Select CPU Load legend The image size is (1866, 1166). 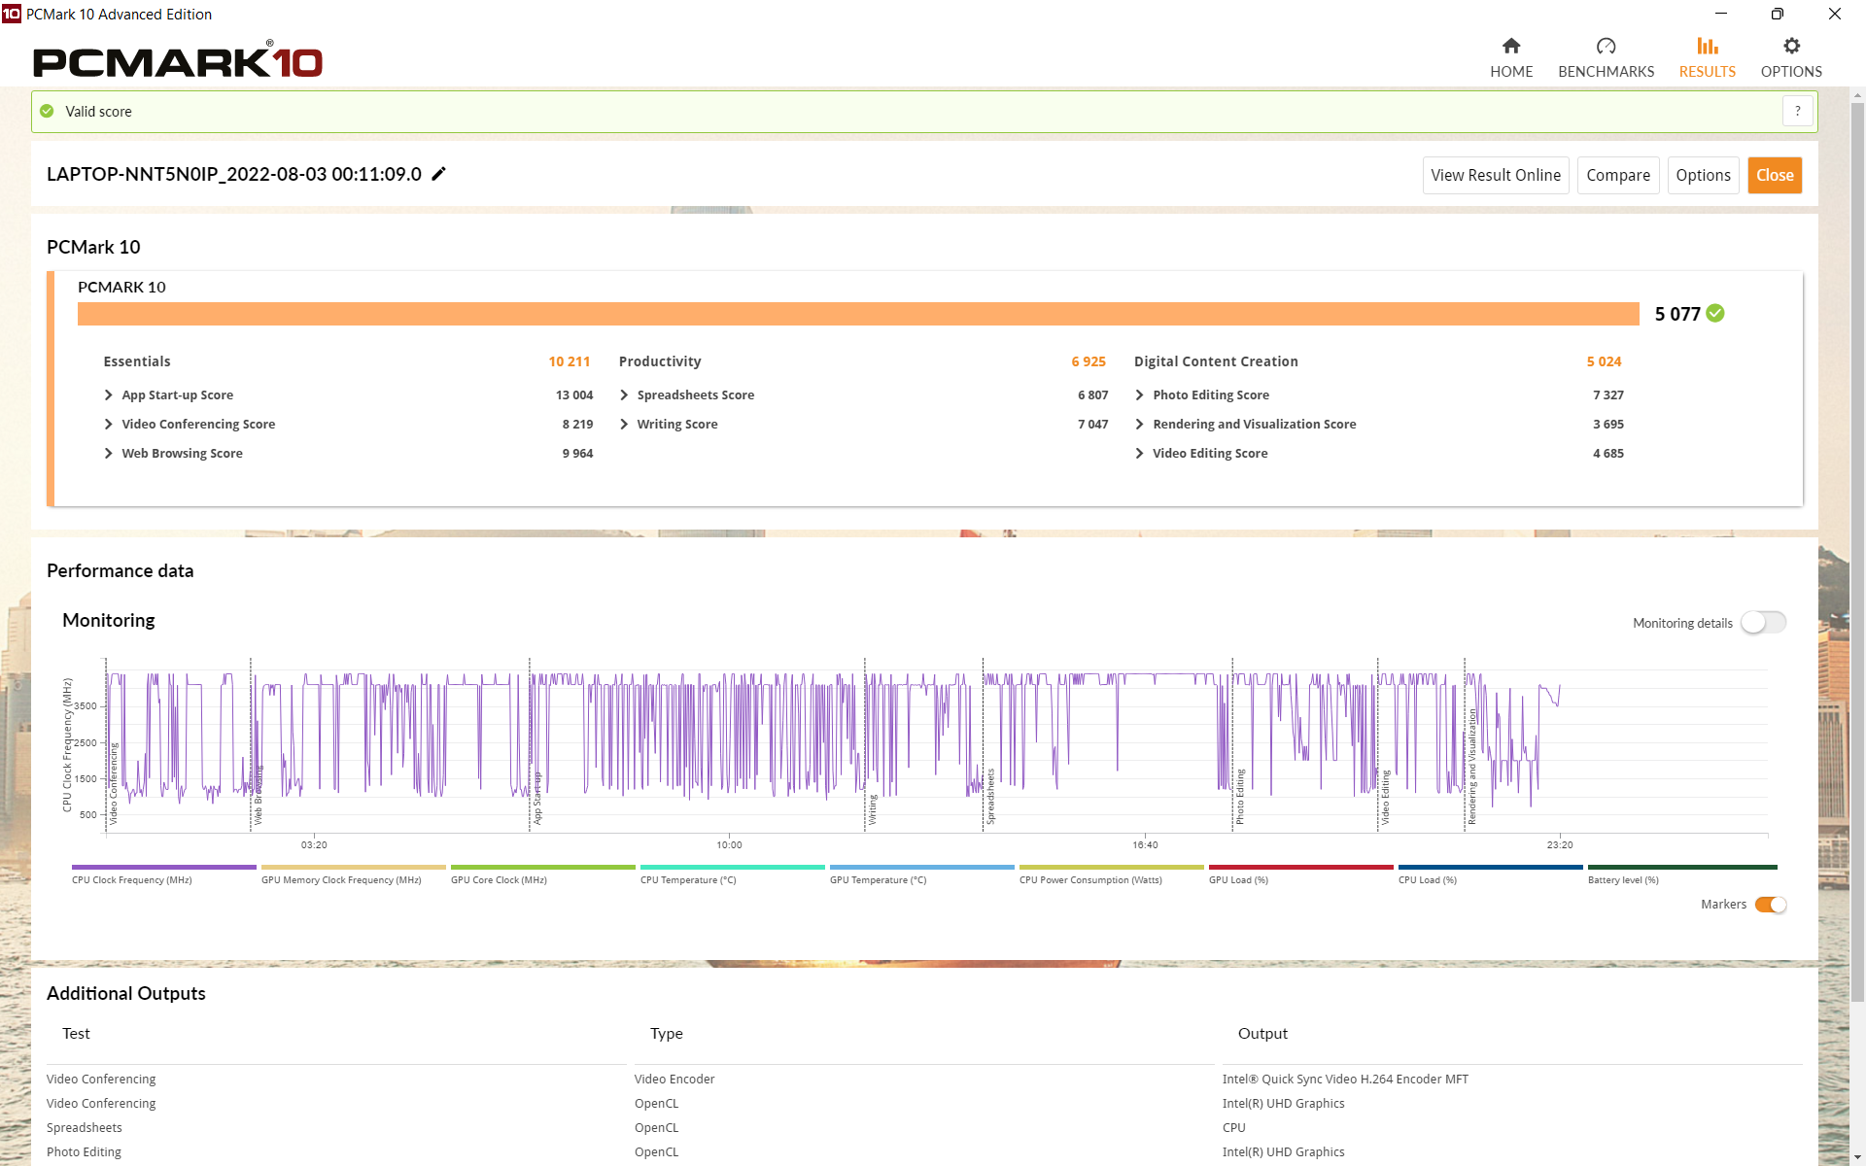coord(1490,874)
